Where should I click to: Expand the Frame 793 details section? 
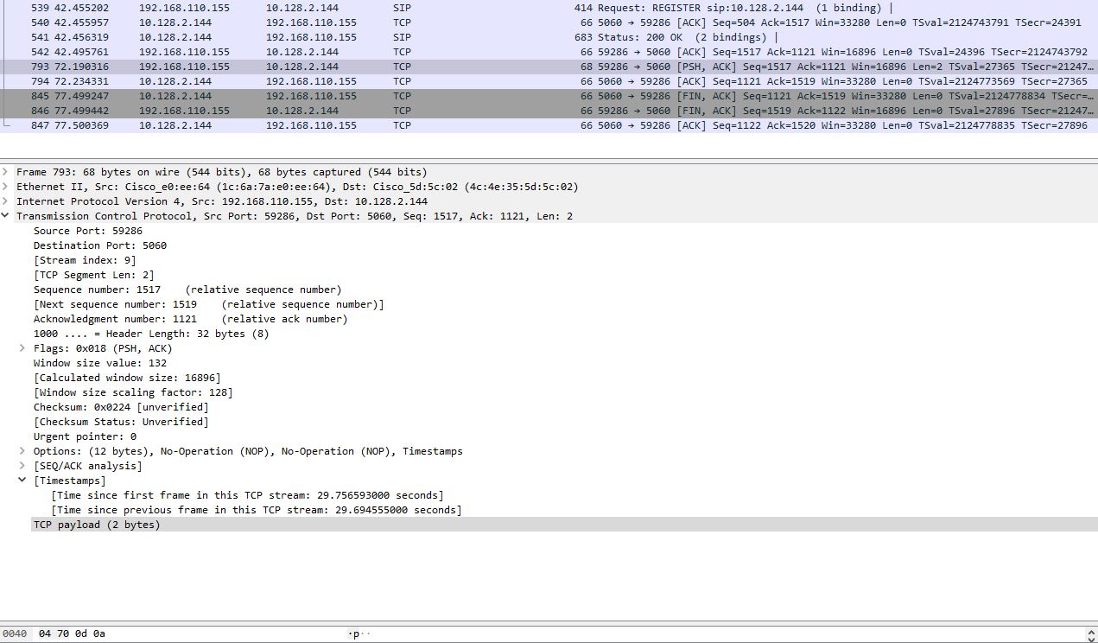pos(7,171)
